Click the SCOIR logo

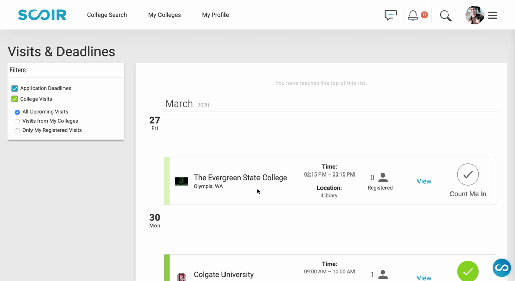(42, 15)
